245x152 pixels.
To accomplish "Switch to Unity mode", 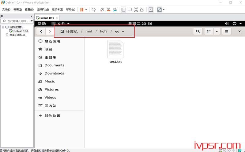I will pos(142,10).
